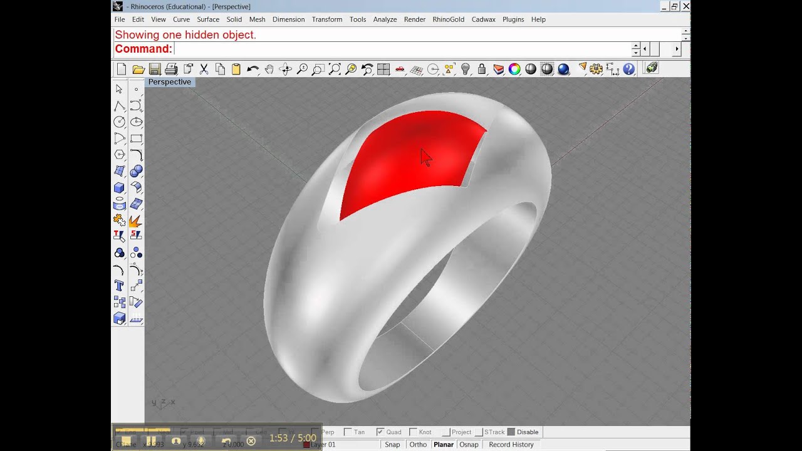Image resolution: width=802 pixels, height=451 pixels.
Task: Open the Transform menu
Action: tap(327, 19)
